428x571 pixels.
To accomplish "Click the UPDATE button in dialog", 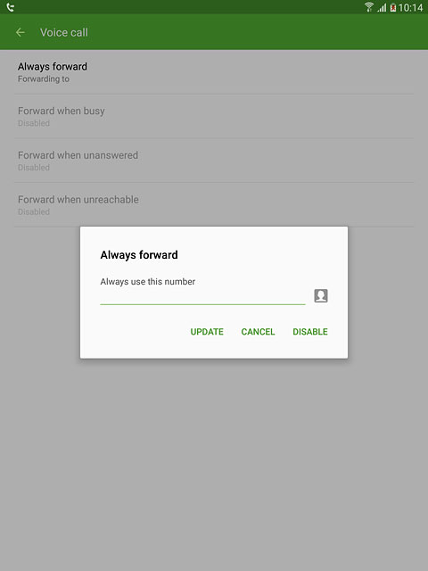I will click(207, 332).
